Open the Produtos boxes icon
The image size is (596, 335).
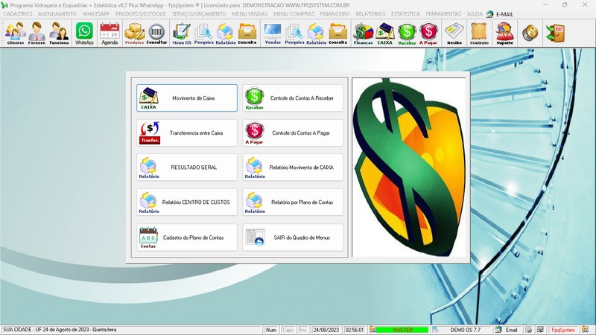click(x=134, y=33)
